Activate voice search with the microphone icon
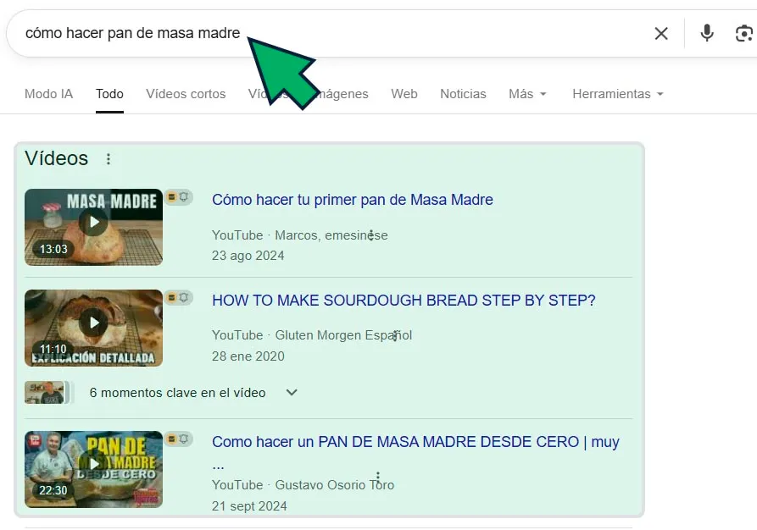 707,34
